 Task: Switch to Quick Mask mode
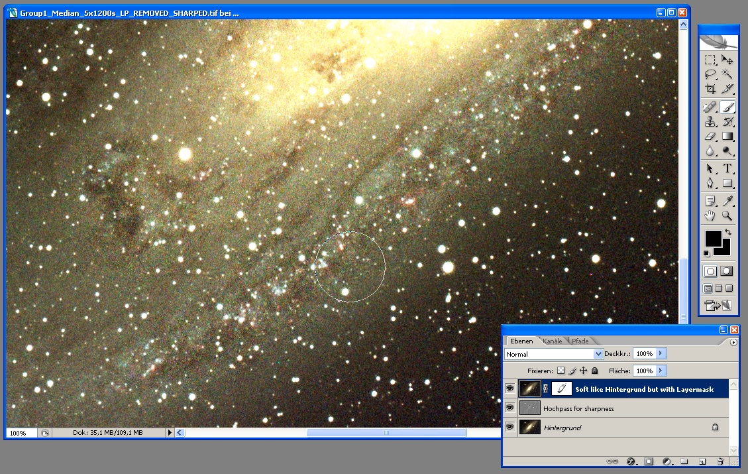[x=727, y=271]
